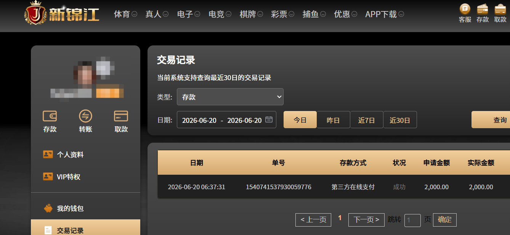Click the 日期 column header
Image resolution: width=510 pixels, height=235 pixels.
click(196, 163)
